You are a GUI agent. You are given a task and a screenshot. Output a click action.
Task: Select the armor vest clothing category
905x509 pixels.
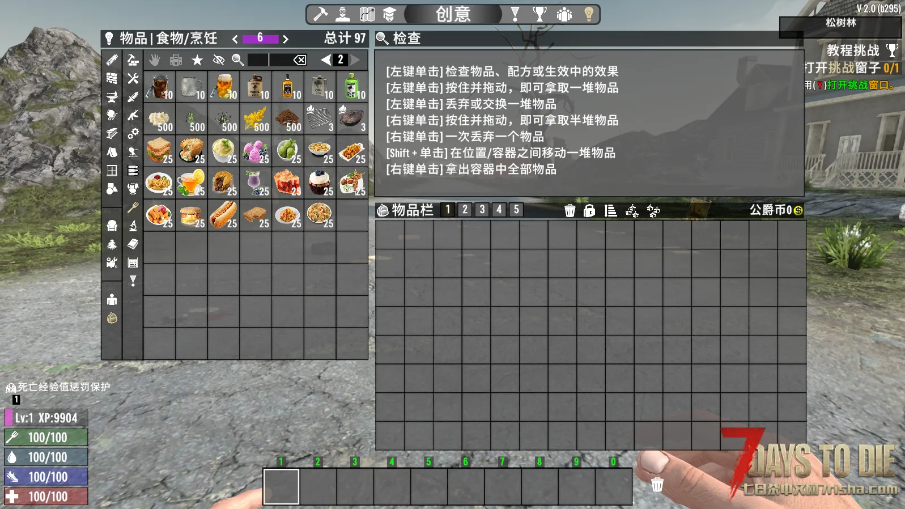[133, 189]
